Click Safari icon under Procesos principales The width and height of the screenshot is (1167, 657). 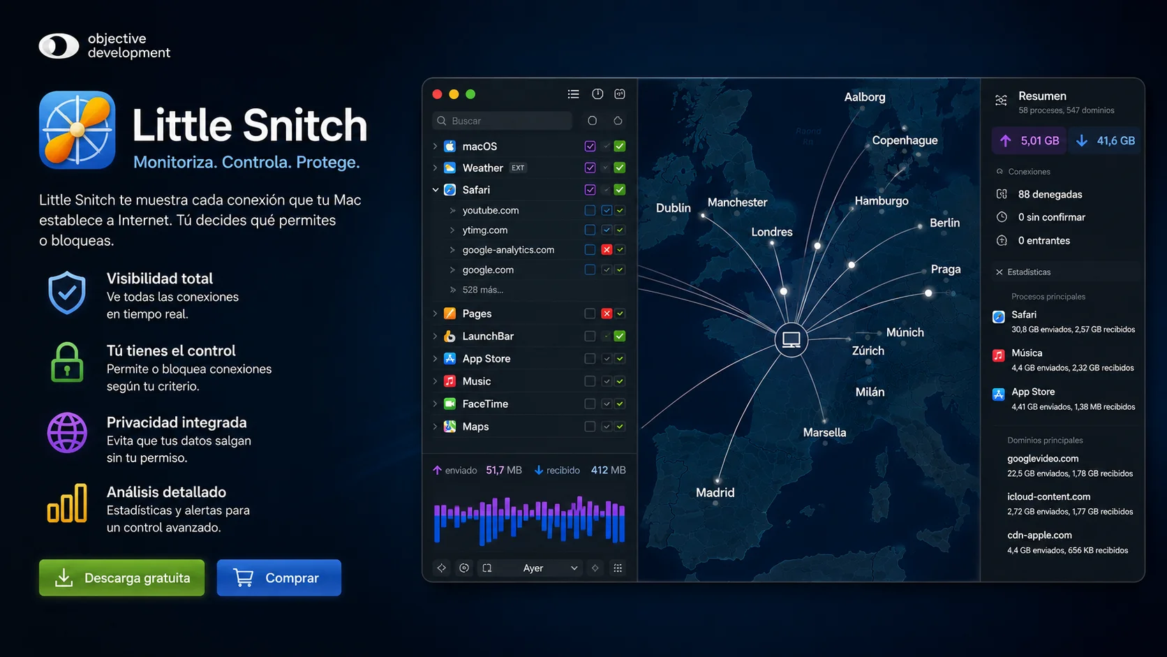pyautogui.click(x=999, y=317)
